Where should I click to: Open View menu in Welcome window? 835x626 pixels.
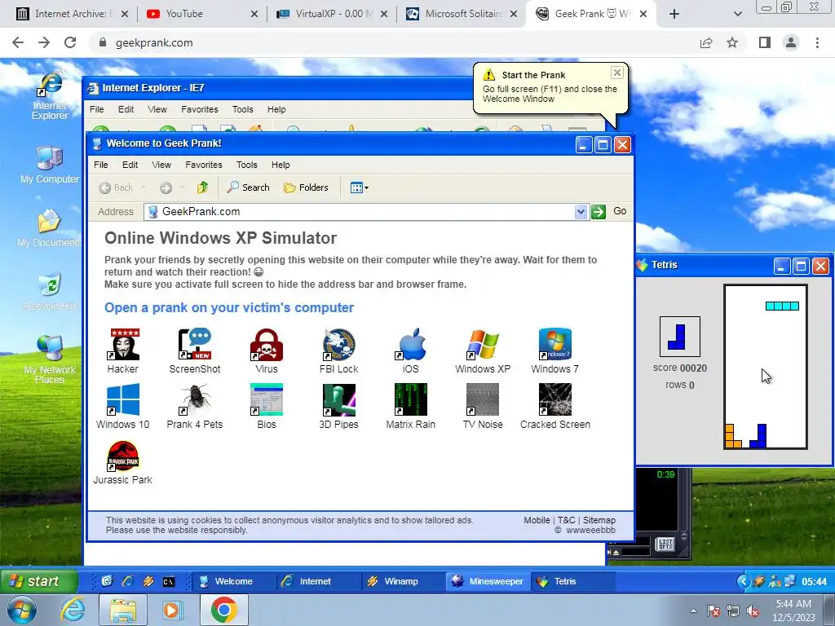coord(161,165)
